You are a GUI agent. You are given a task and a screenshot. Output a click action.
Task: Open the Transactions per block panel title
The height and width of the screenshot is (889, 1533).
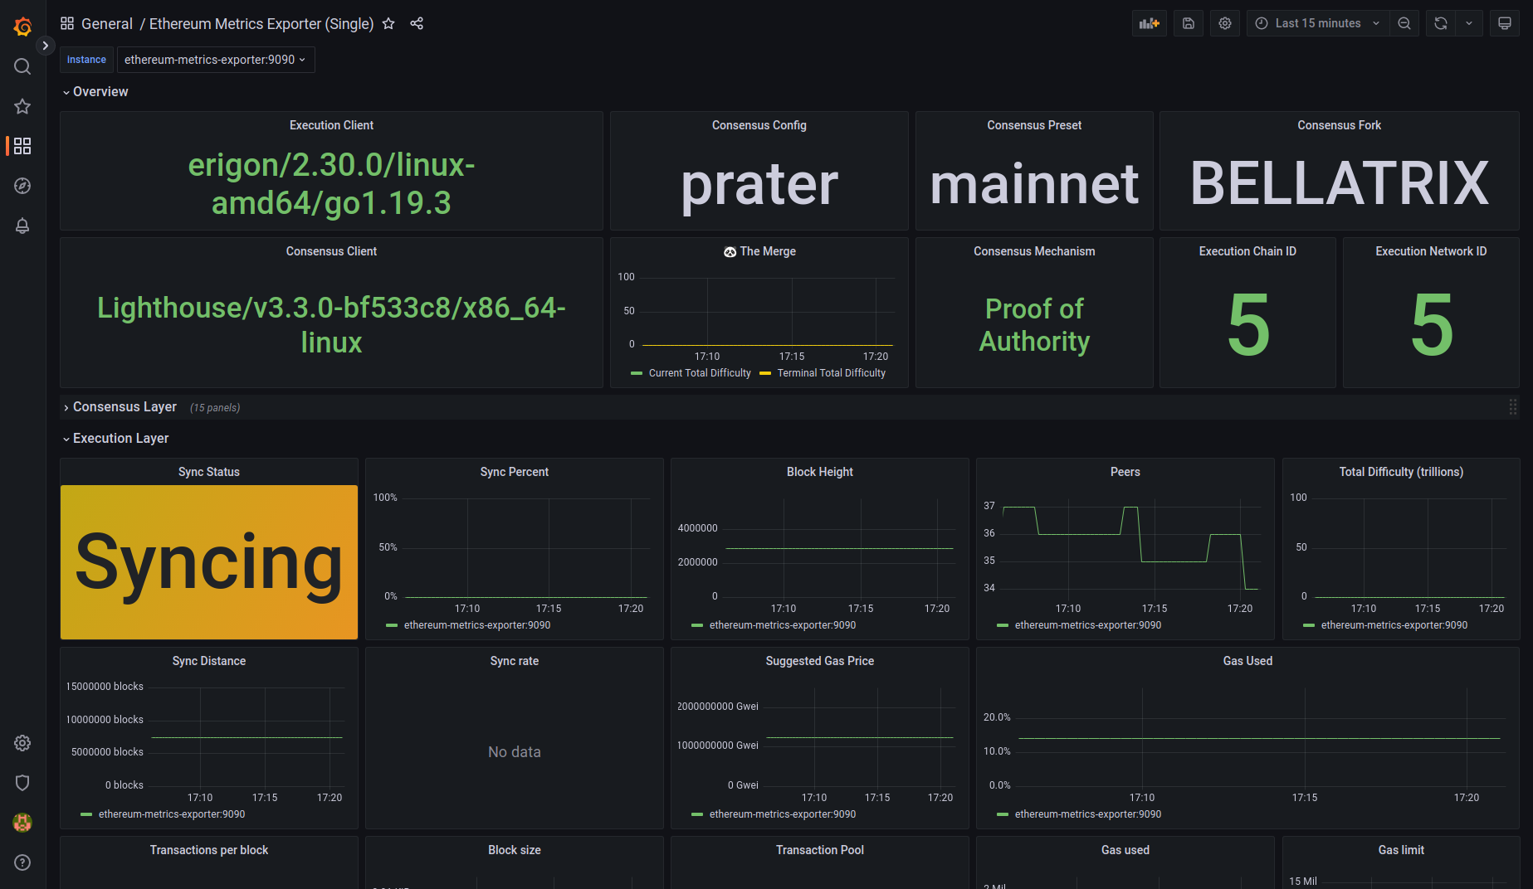click(209, 850)
